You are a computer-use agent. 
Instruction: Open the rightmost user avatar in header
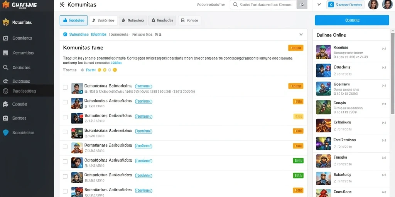pos(387,5)
